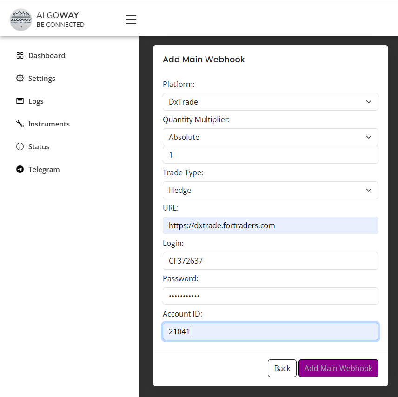Focus the multiplier value field containing 1

click(x=270, y=155)
